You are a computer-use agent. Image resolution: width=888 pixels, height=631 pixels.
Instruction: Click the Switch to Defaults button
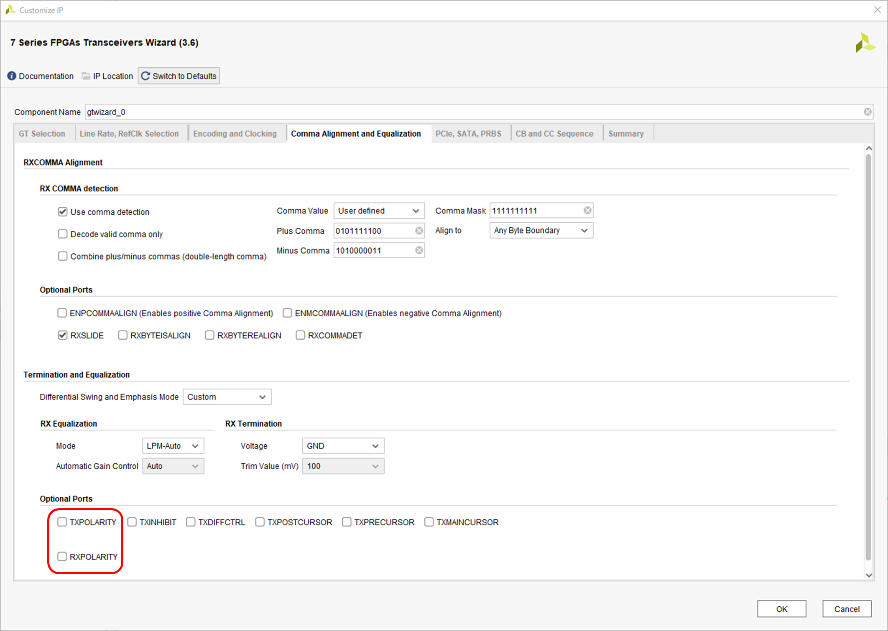(x=179, y=76)
